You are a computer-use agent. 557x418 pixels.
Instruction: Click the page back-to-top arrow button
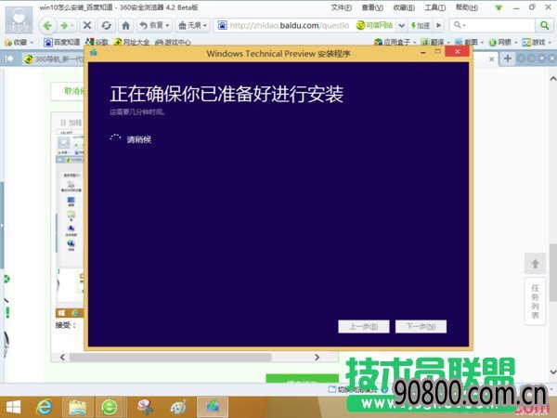[x=535, y=264]
